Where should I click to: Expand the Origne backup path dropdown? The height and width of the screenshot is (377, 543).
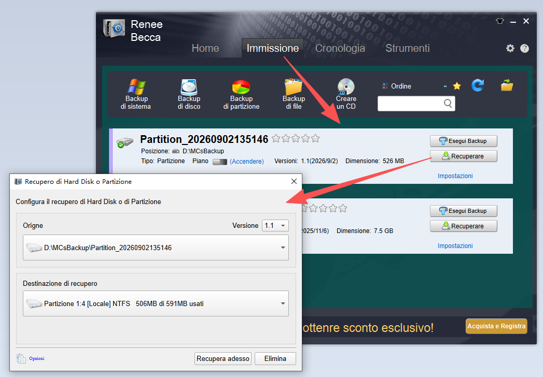[156, 248]
